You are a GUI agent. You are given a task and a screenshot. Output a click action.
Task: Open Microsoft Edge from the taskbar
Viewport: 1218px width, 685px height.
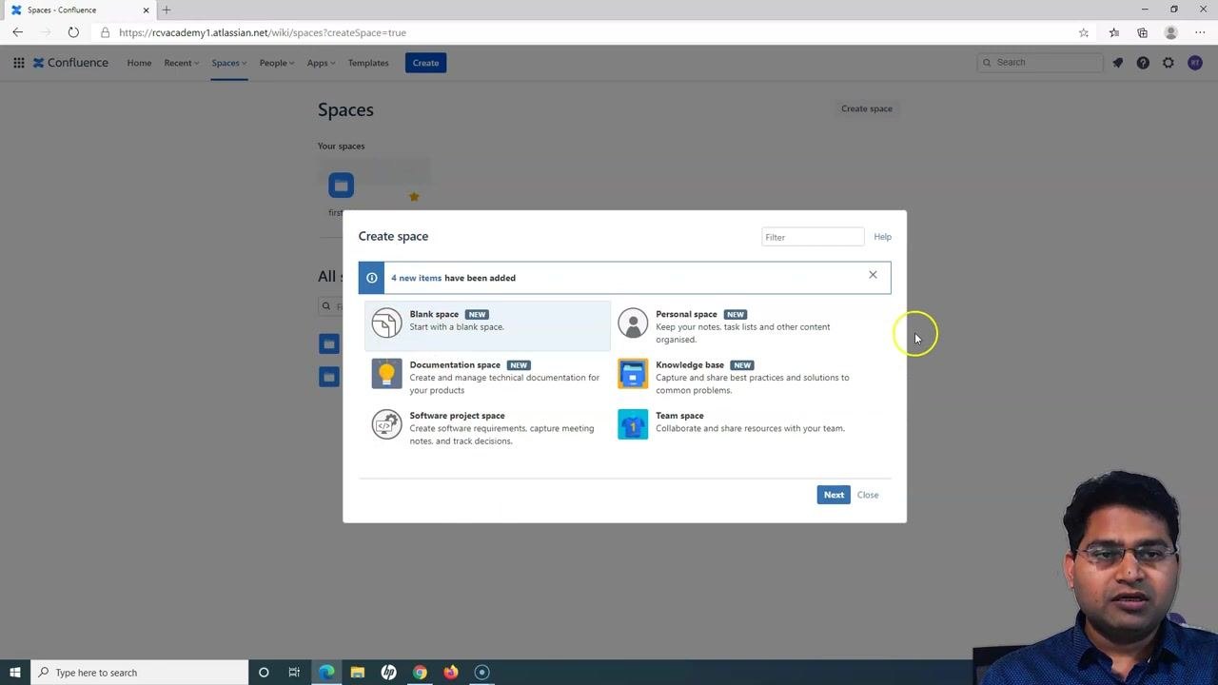(326, 673)
